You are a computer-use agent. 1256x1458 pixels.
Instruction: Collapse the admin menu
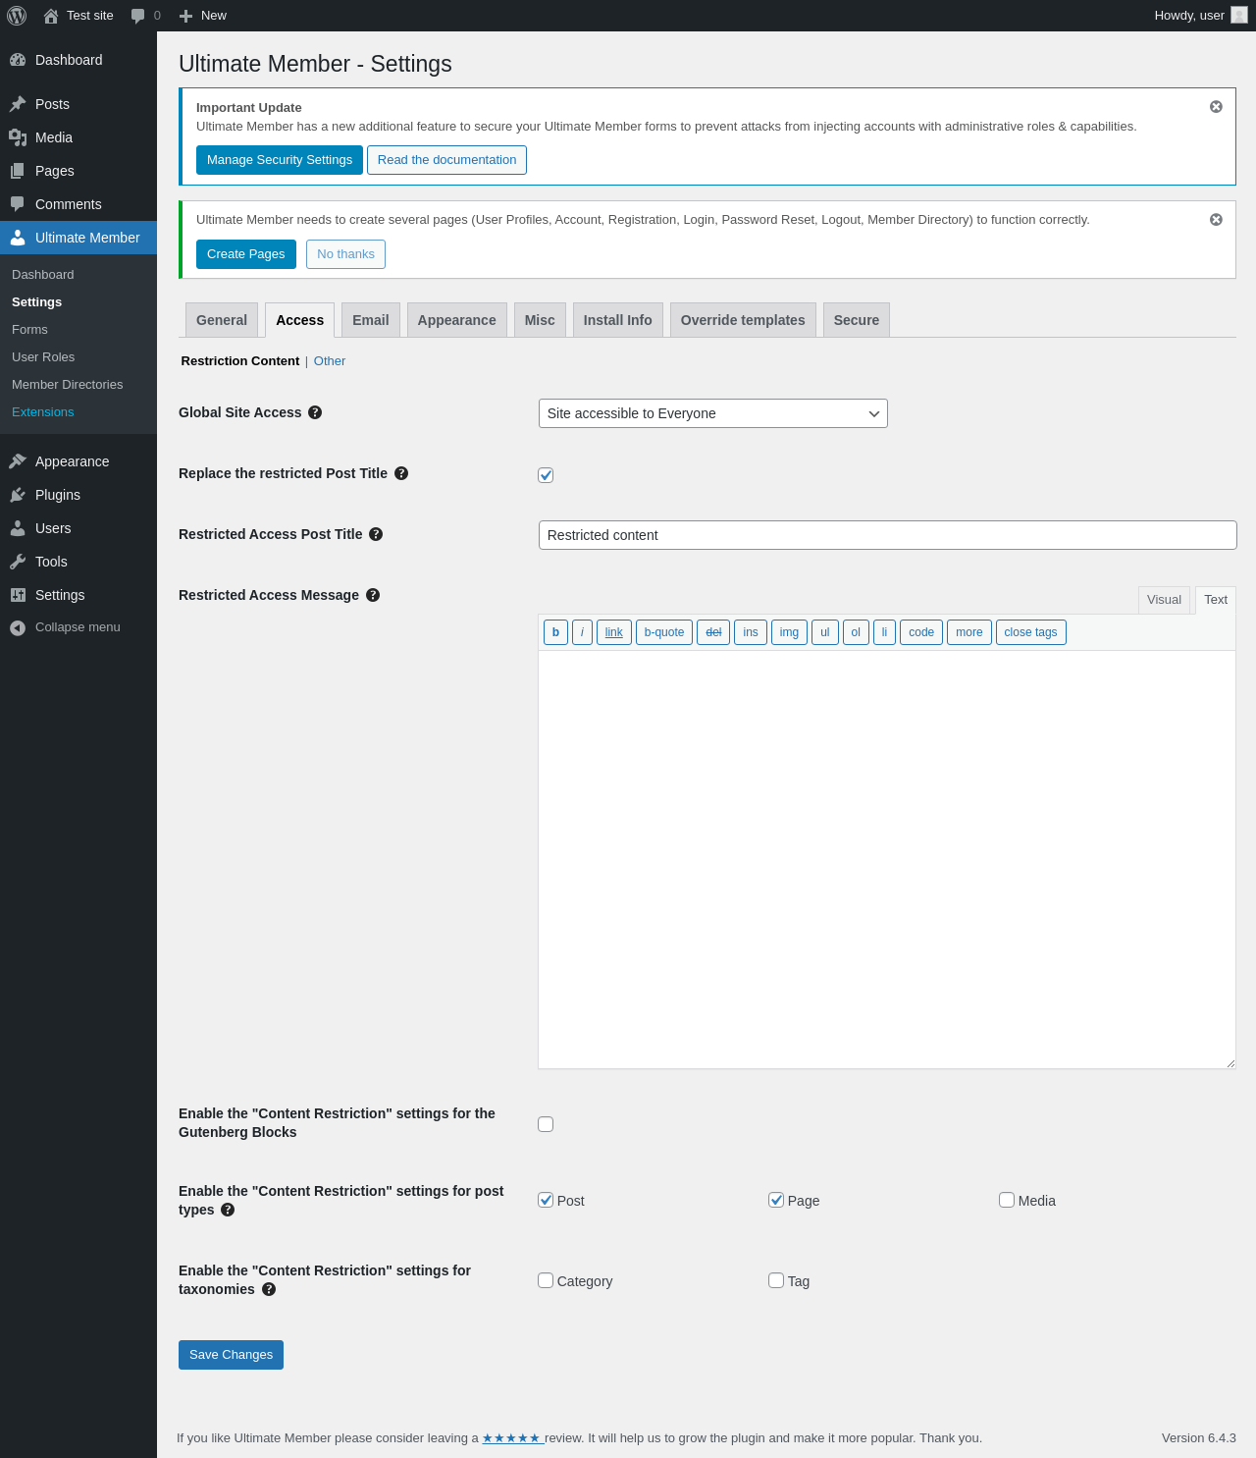coord(78,627)
